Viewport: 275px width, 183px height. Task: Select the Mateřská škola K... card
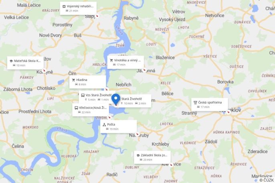25,63
